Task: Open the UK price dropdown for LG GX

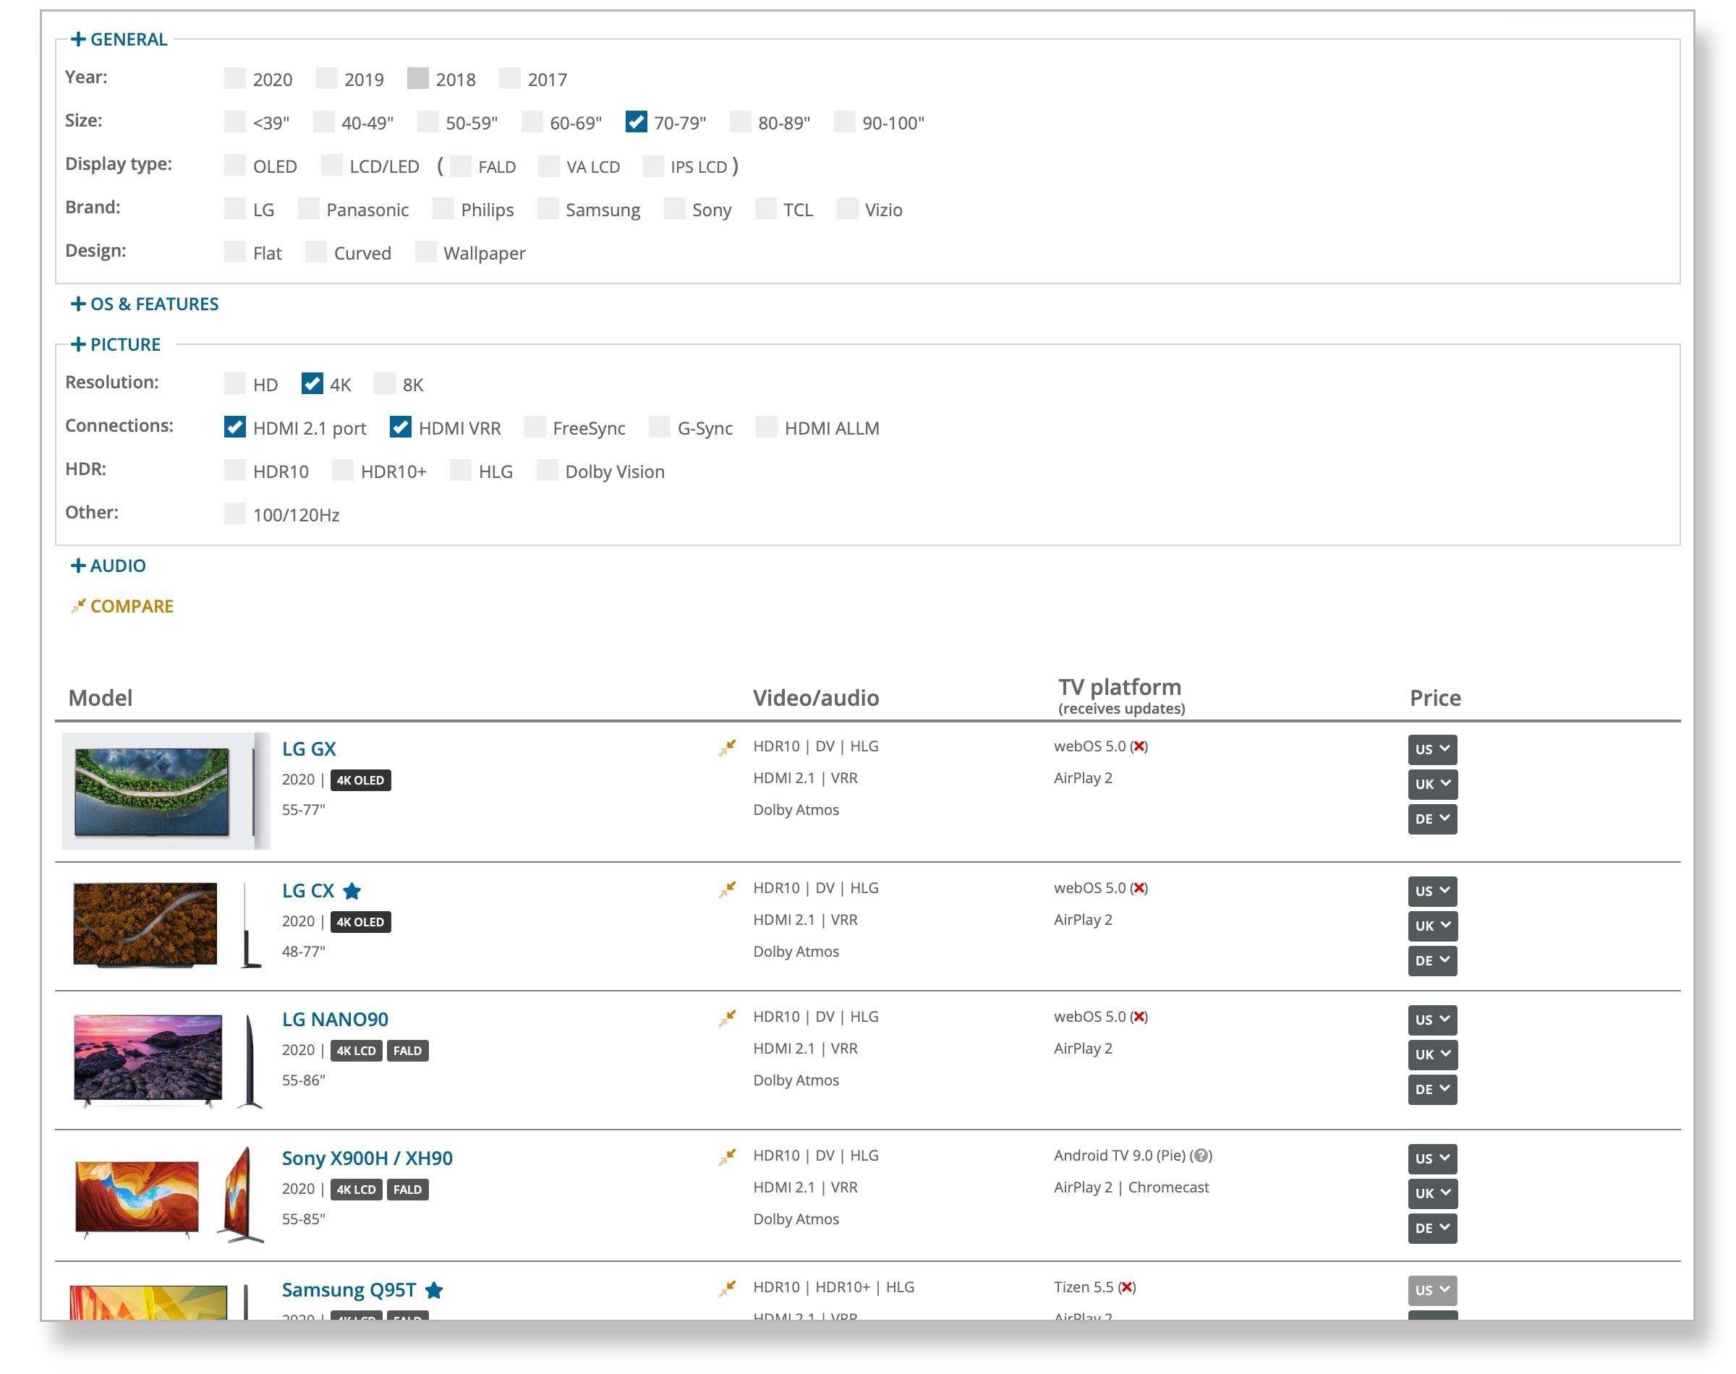Action: (x=1432, y=783)
